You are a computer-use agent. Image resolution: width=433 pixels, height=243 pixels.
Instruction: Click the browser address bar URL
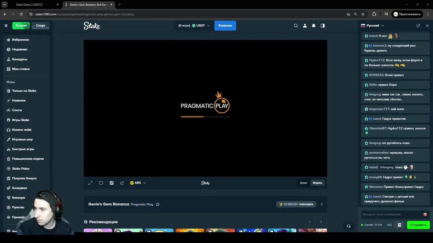pos(85,14)
